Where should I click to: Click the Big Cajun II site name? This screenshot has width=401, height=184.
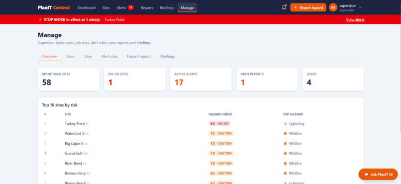click(74, 144)
